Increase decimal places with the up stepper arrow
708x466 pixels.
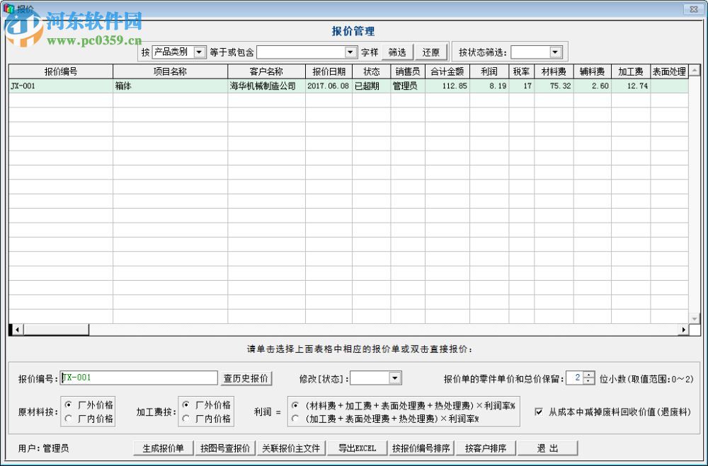click(588, 375)
